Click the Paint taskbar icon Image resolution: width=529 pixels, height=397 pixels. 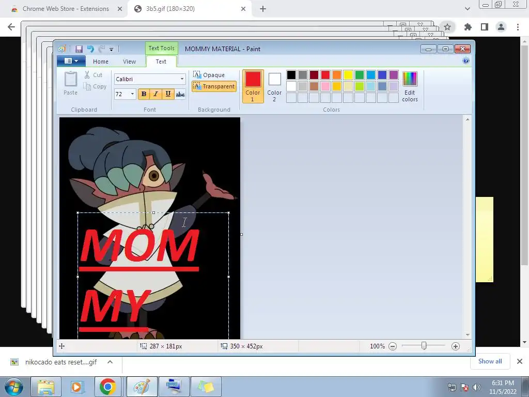tap(142, 387)
